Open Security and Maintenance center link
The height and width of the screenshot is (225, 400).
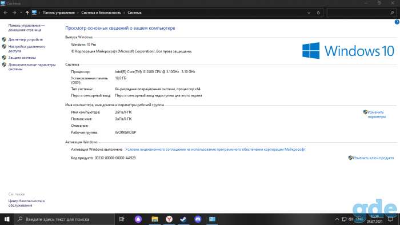tap(26, 203)
